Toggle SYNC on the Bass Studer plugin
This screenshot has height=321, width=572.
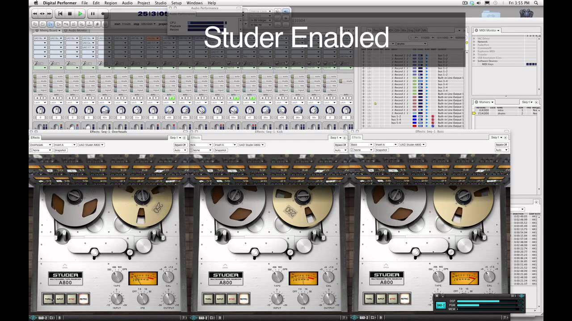[393, 299]
